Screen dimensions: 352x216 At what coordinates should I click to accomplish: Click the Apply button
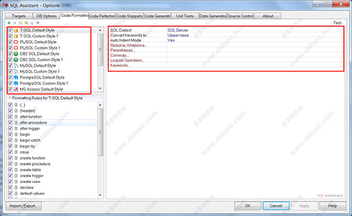(304, 205)
